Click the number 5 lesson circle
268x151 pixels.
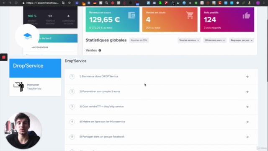72,137
